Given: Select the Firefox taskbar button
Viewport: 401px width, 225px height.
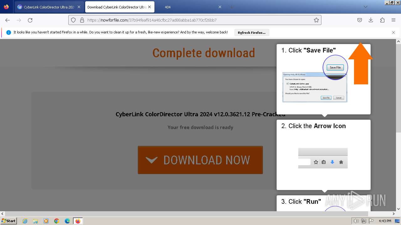Looking at the screenshot, I should [x=78, y=221].
